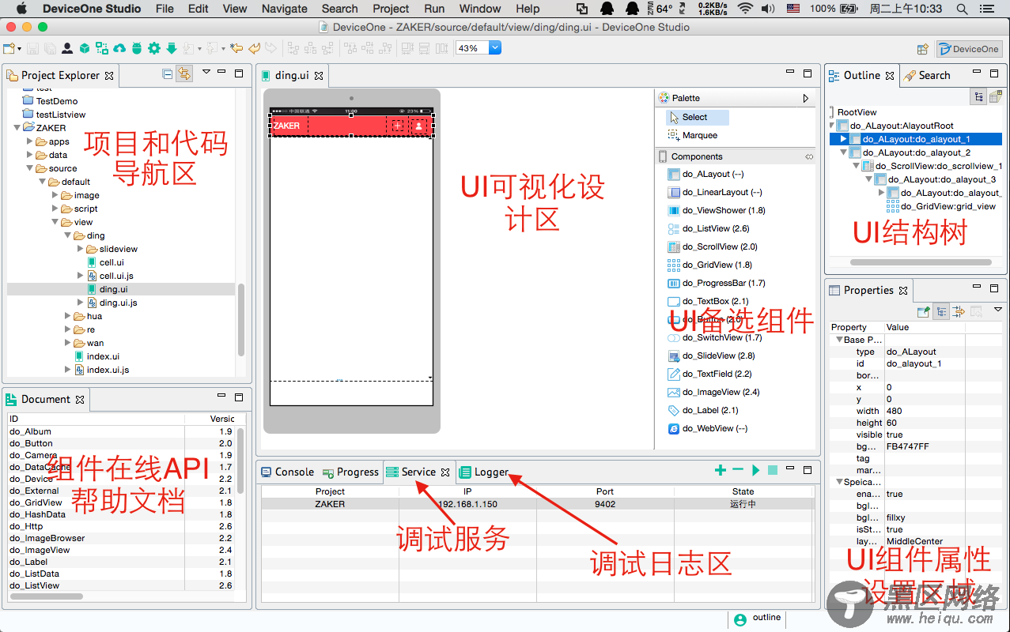Click the New wizard icon in toolbar
This screenshot has height=632, width=1010.
coord(9,48)
